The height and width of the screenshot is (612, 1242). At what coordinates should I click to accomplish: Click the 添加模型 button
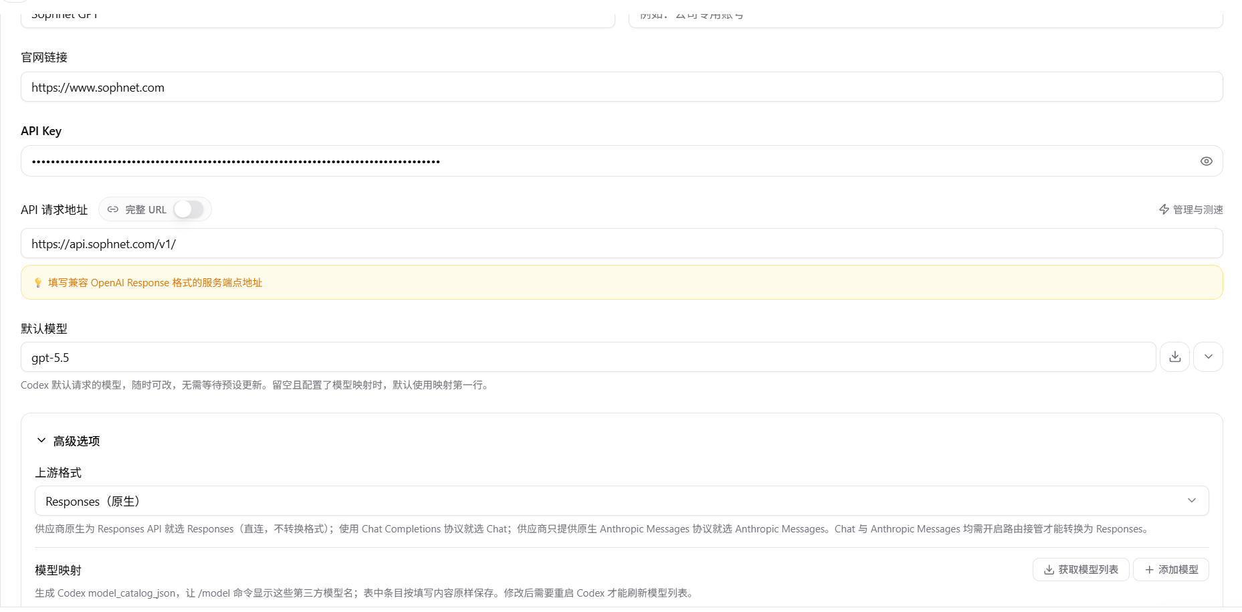click(x=1171, y=570)
